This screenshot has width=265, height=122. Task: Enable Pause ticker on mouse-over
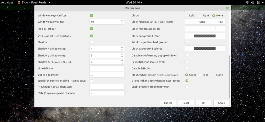click(187, 62)
